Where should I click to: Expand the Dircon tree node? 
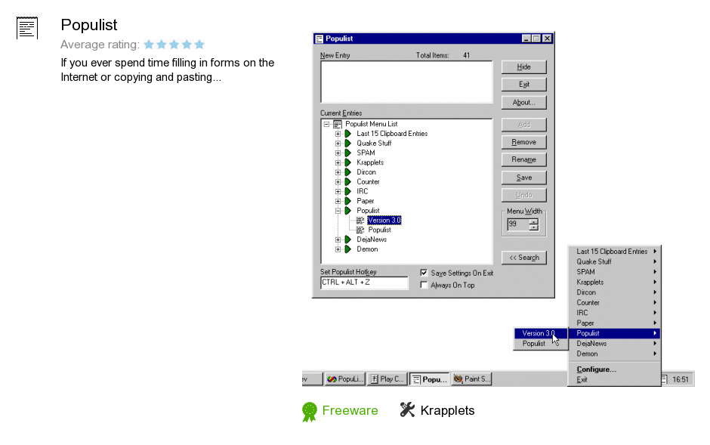tap(338, 172)
